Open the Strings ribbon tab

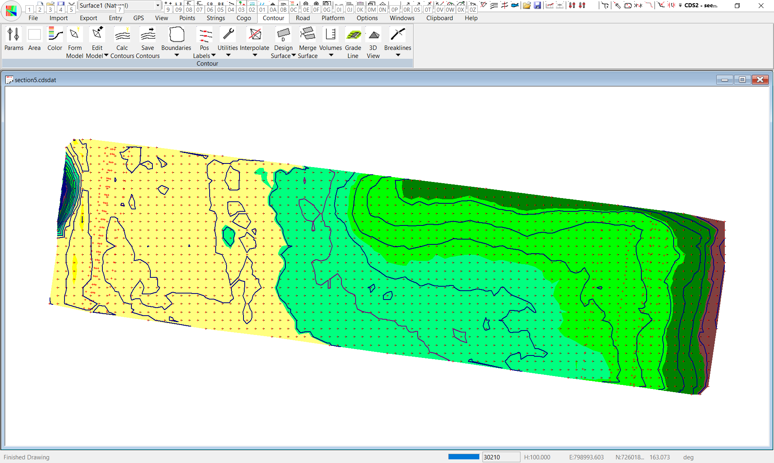tap(216, 18)
